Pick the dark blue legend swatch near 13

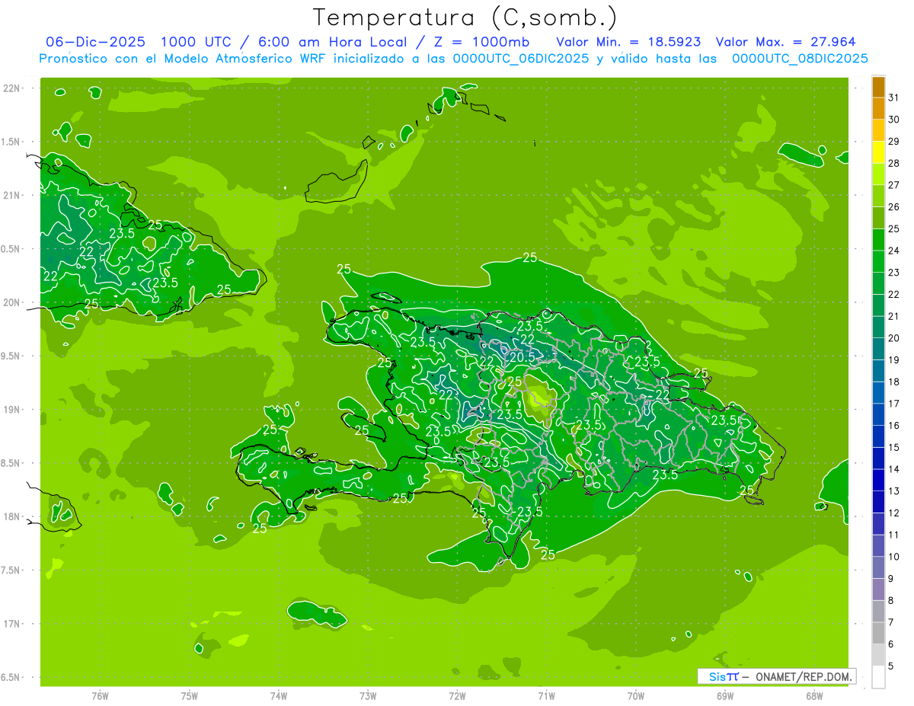[x=878, y=480]
